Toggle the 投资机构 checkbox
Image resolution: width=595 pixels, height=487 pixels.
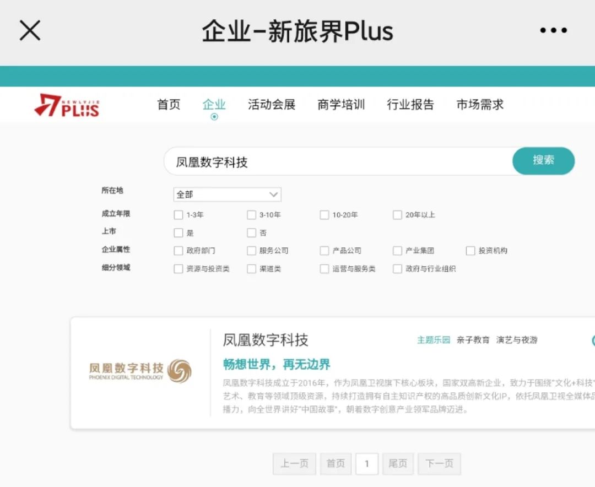tap(470, 251)
